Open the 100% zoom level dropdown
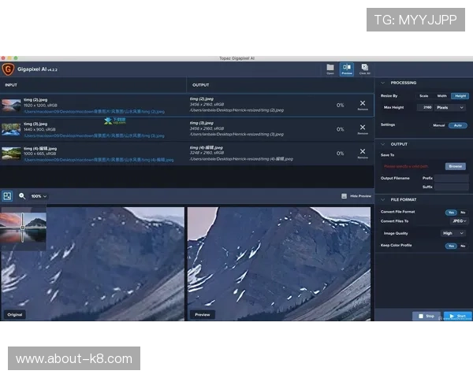This screenshot has width=473, height=378. [39, 195]
